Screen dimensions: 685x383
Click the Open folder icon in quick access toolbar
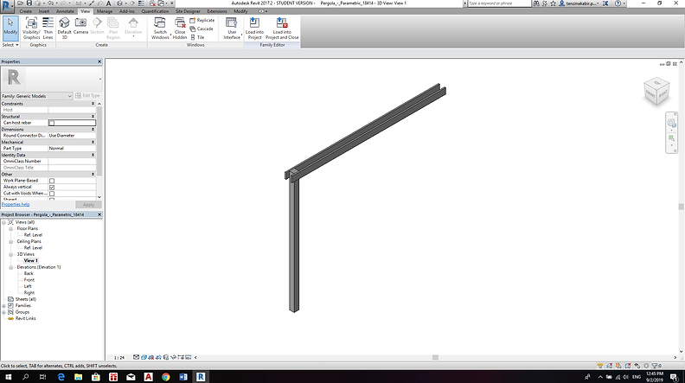[x=21, y=3]
